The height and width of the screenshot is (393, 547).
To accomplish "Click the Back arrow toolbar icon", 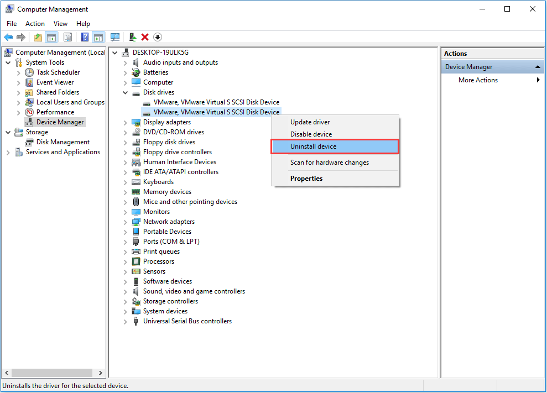I will [x=8, y=38].
